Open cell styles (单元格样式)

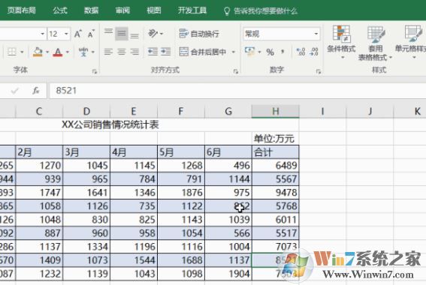pyautogui.click(x=412, y=42)
